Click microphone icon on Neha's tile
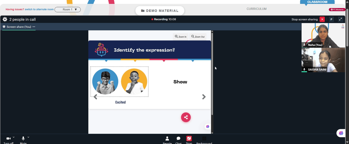This screenshot has height=144, width=349. (x=304, y=45)
